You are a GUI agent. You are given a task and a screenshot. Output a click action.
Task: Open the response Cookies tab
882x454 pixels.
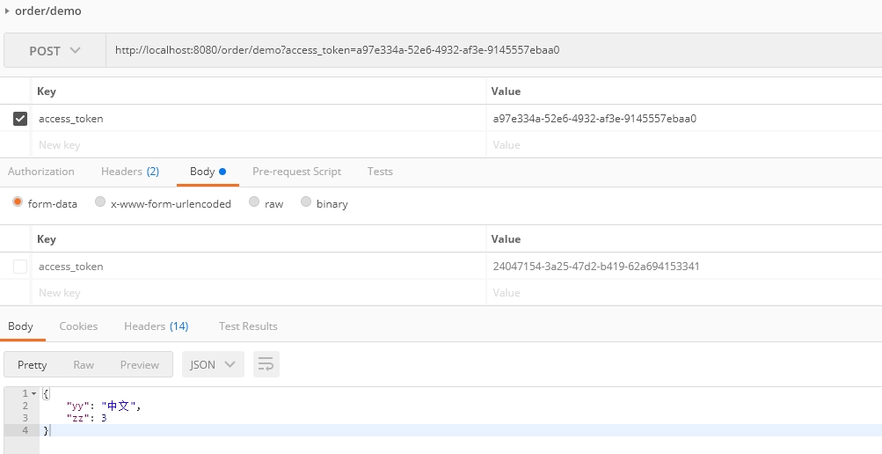pos(78,326)
